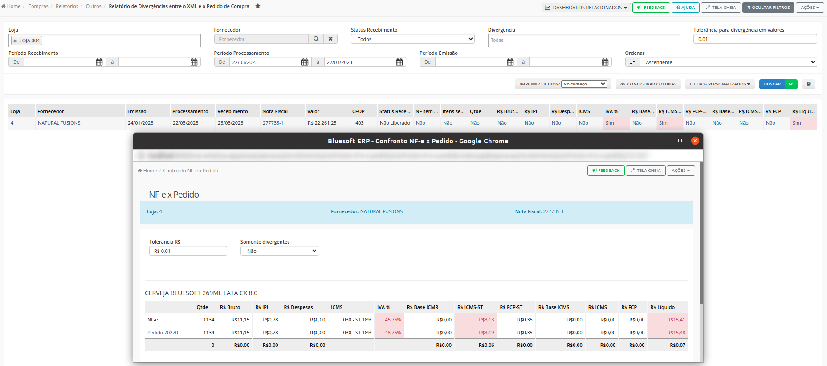Click the print icon next to Buscar
Screen dimensions: 827x366
pos(808,84)
